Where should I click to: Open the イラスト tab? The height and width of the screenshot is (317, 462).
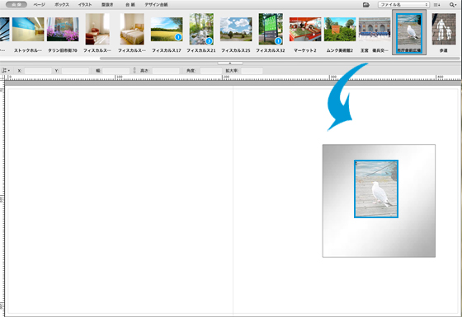coord(85,5)
